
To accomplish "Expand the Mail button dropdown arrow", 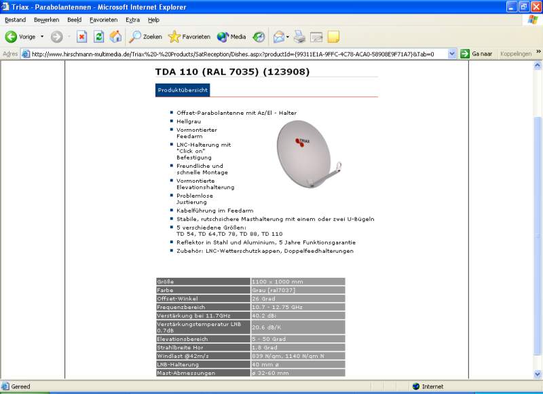I will coord(287,37).
